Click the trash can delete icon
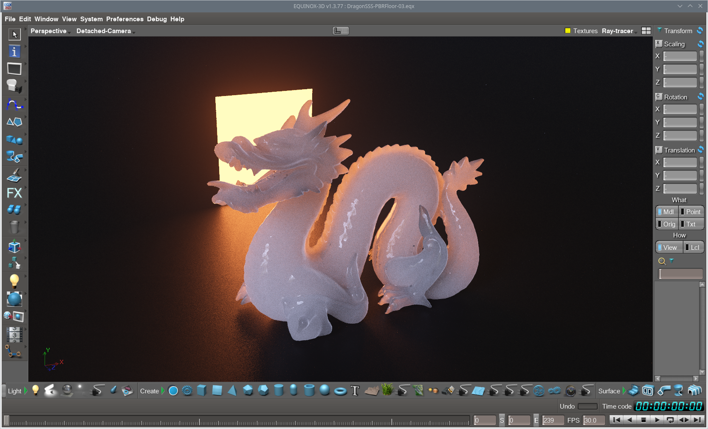 point(14,227)
